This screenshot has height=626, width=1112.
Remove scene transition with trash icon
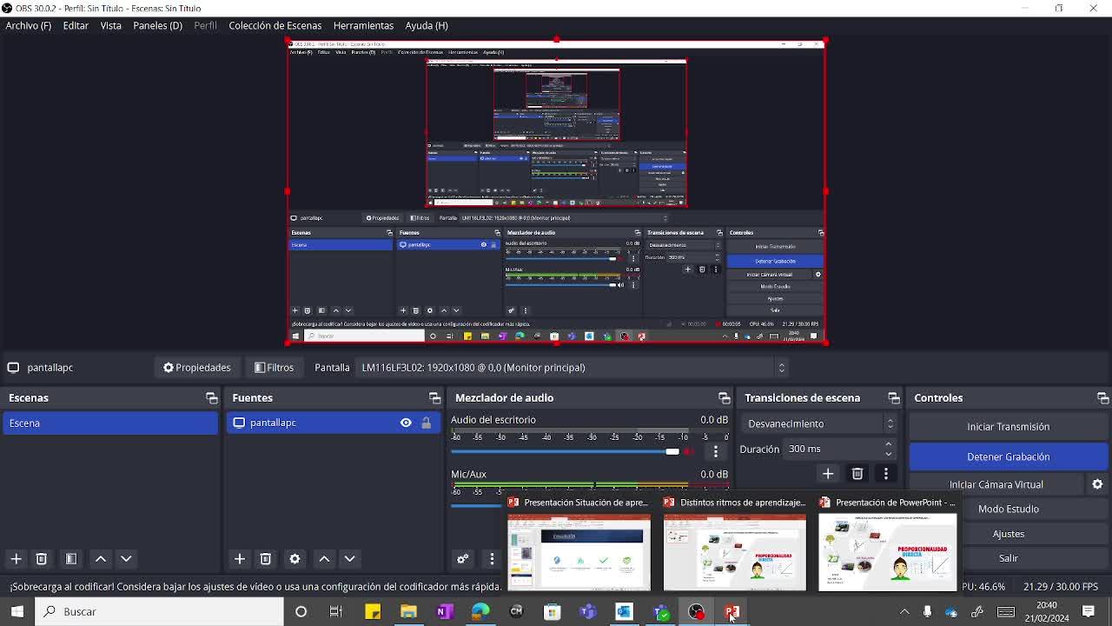(x=857, y=474)
